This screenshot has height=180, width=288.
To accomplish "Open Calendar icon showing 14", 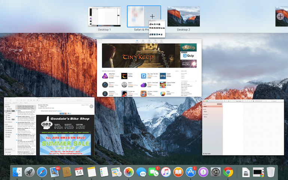I will pyautogui.click(x=79, y=172).
